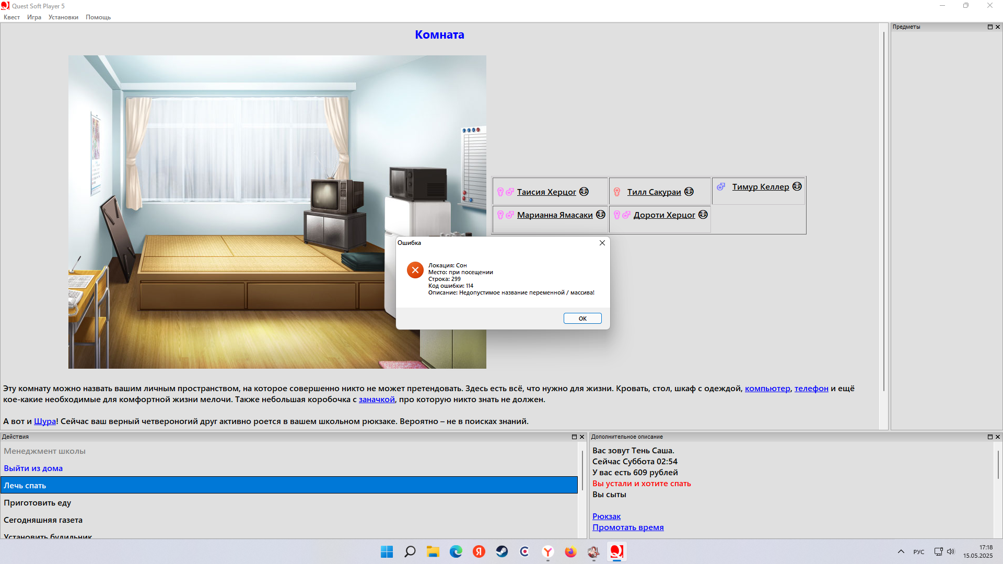
Task: Click female symbol icon beside Таисия Херцог
Action: pos(500,192)
